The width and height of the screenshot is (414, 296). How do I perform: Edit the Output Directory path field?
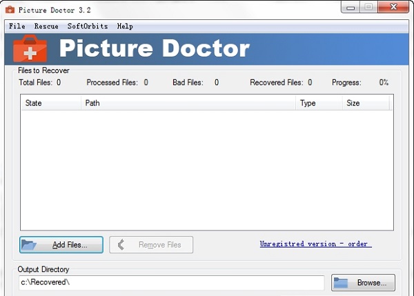pyautogui.click(x=172, y=282)
